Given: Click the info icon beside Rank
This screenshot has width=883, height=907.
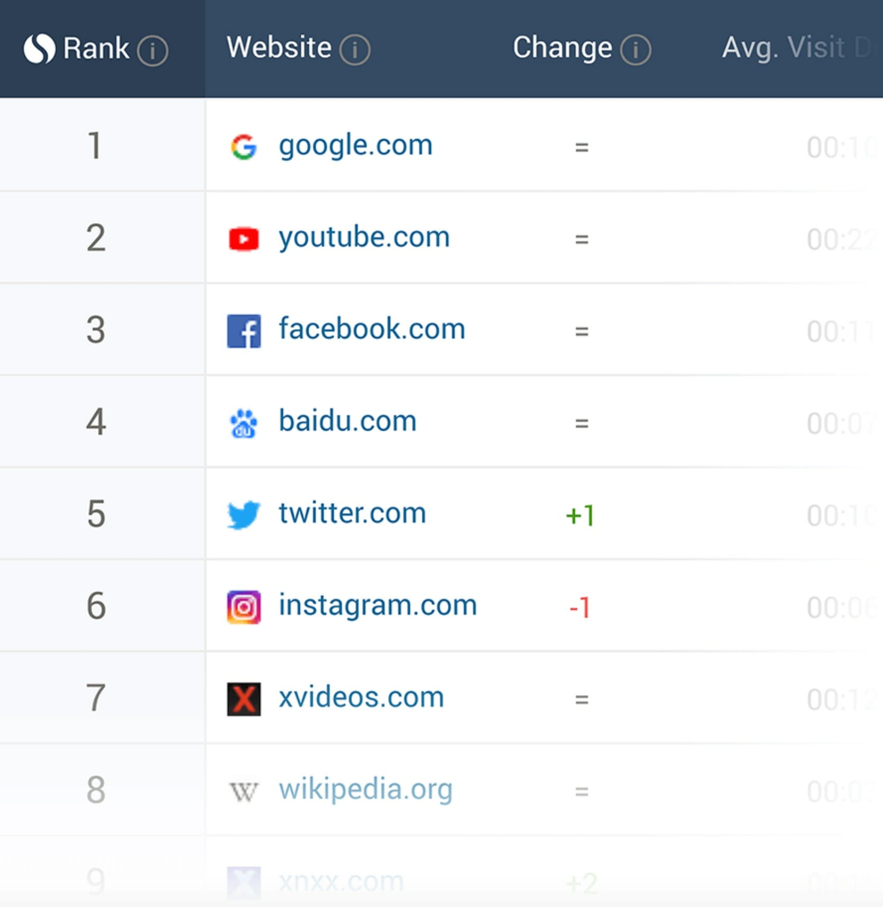Looking at the screenshot, I should (153, 51).
